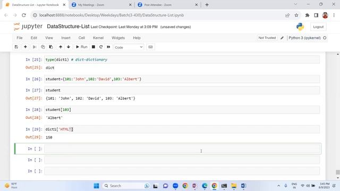Restart kernel and run all cells
340x191 pixels.
tap(108, 47)
